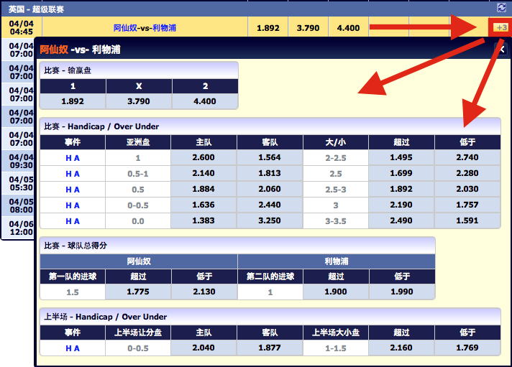This screenshot has width=512, height=367.
Task: Select home handicap odds 1.636
Action: point(204,205)
